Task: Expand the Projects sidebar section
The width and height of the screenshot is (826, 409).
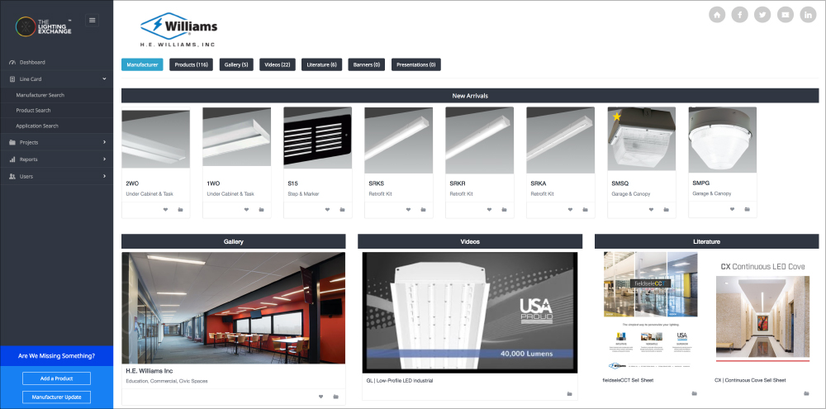Action: (x=57, y=142)
